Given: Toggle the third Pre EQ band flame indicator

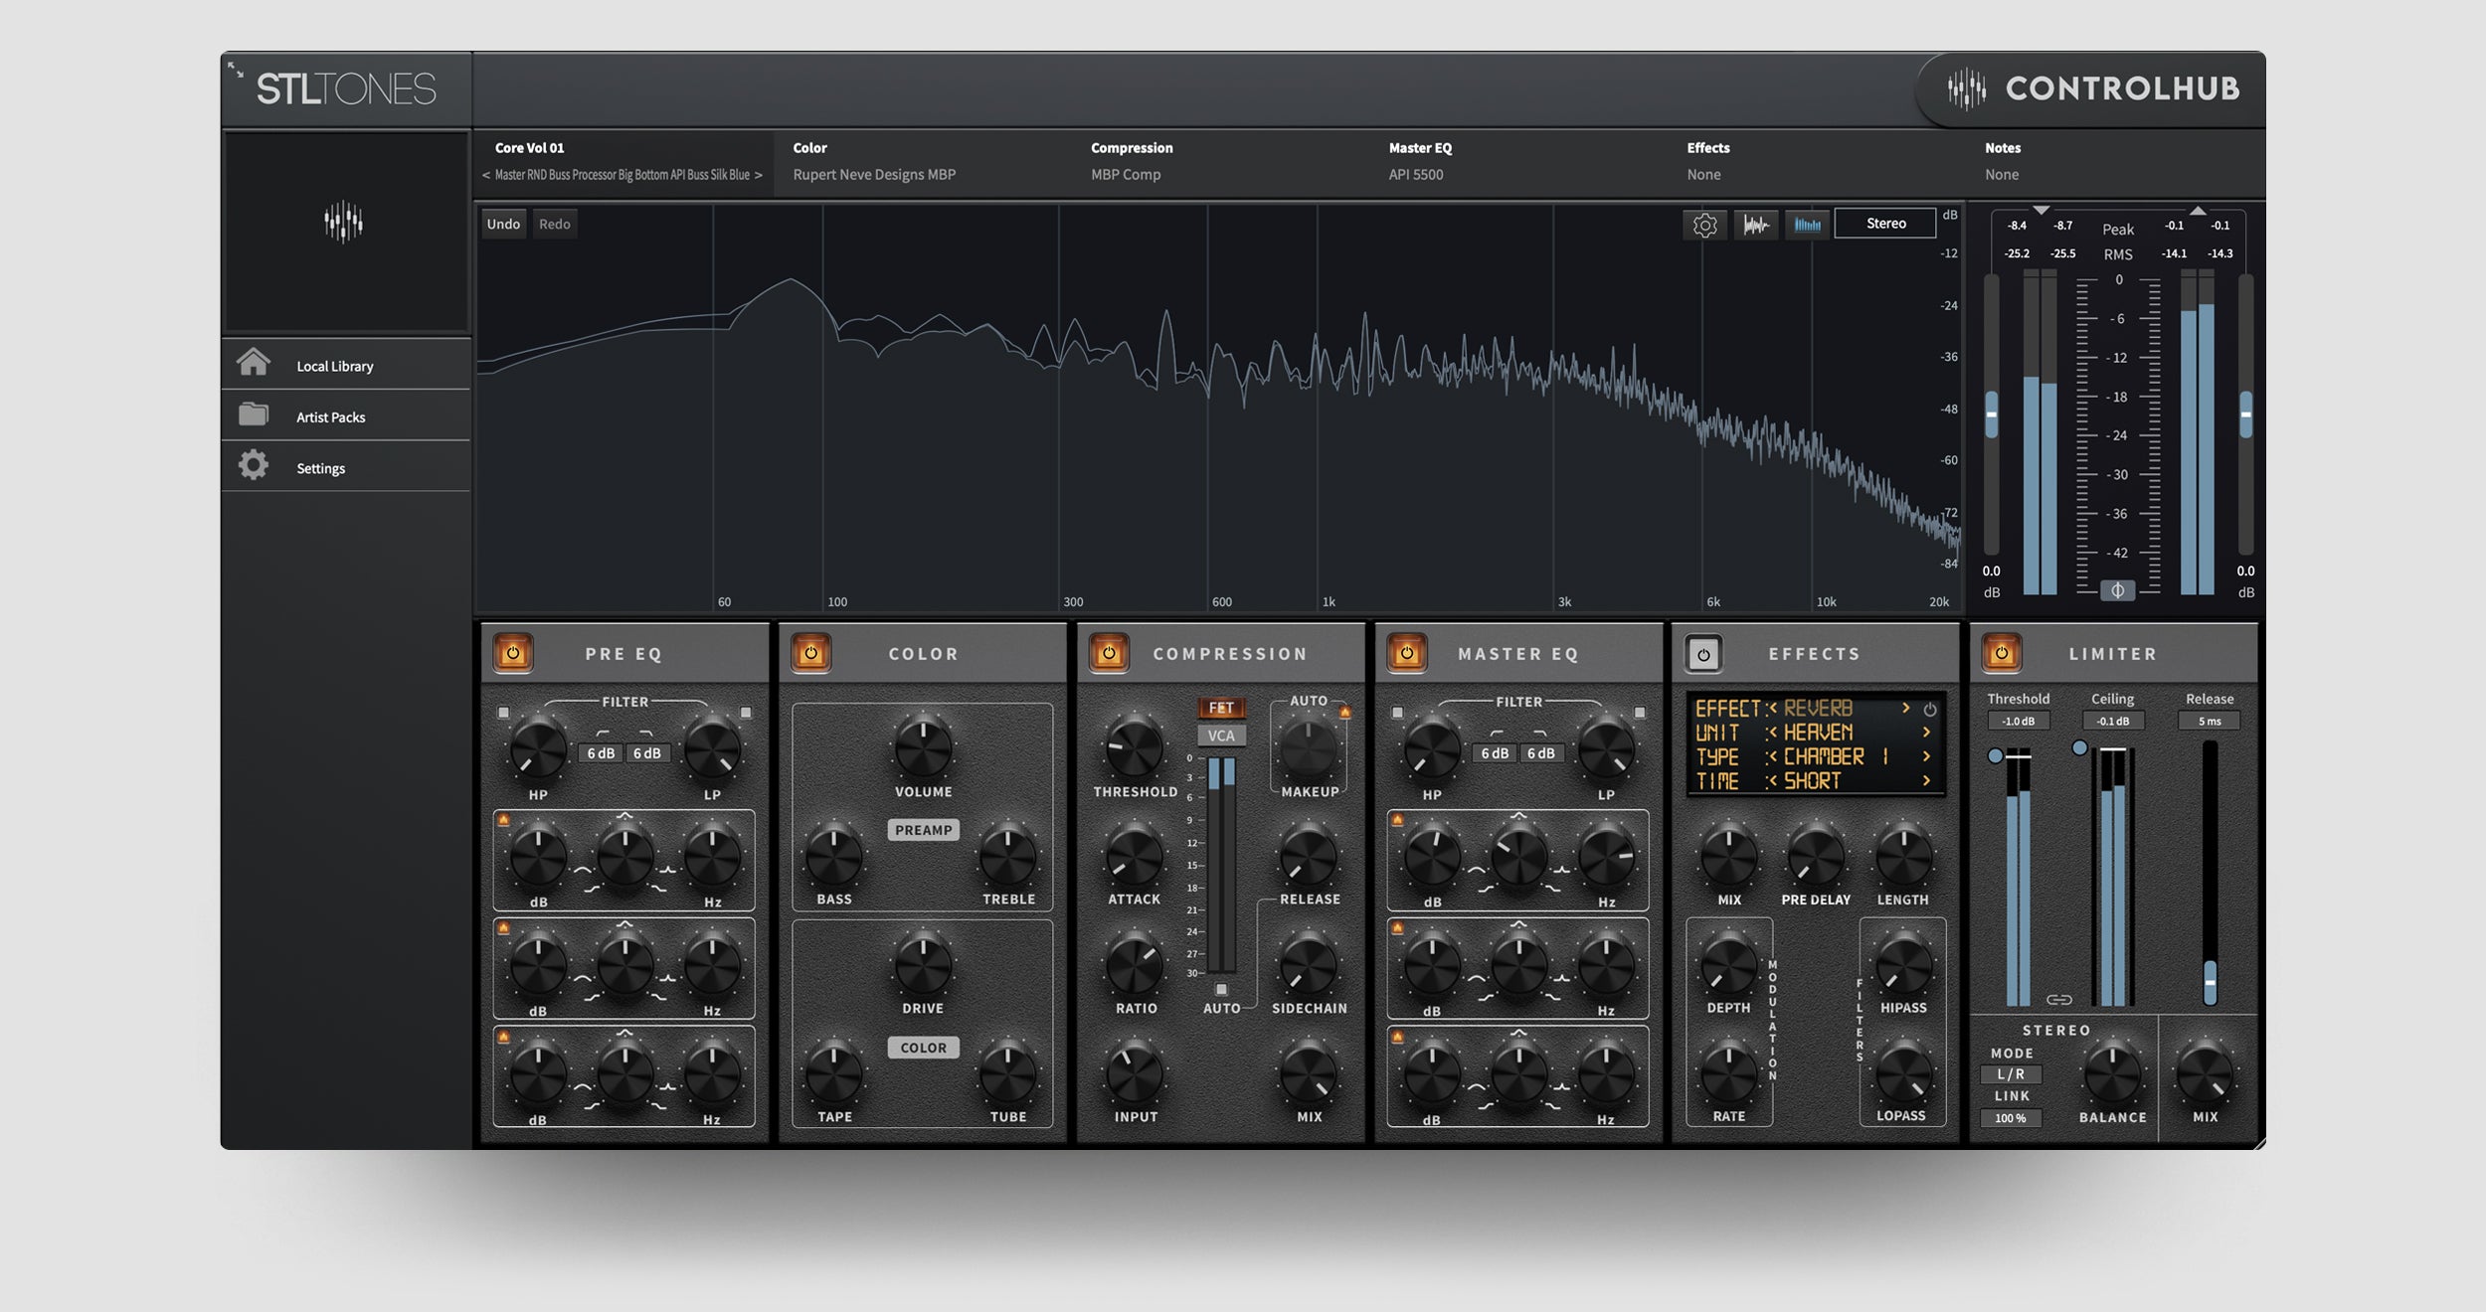Looking at the screenshot, I should [x=503, y=1036].
